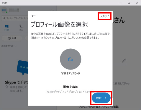Open the アカウントを確認 link
141x110 pixels.
point(110,107)
